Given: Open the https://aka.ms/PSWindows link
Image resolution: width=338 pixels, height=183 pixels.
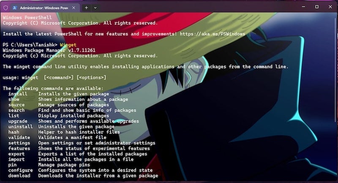Looking at the screenshot, I should pos(213,34).
